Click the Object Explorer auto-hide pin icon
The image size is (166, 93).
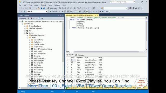click(61, 16)
